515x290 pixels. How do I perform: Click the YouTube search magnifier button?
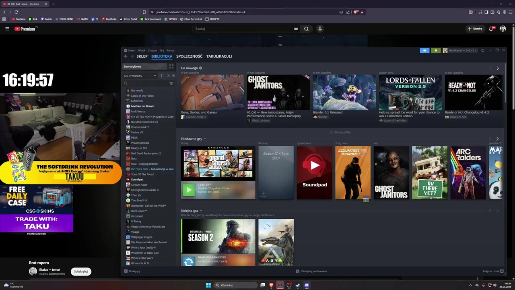point(306,29)
